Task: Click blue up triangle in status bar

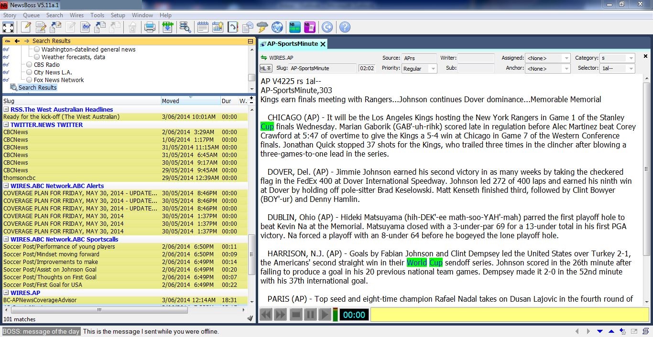Action: coord(611,331)
